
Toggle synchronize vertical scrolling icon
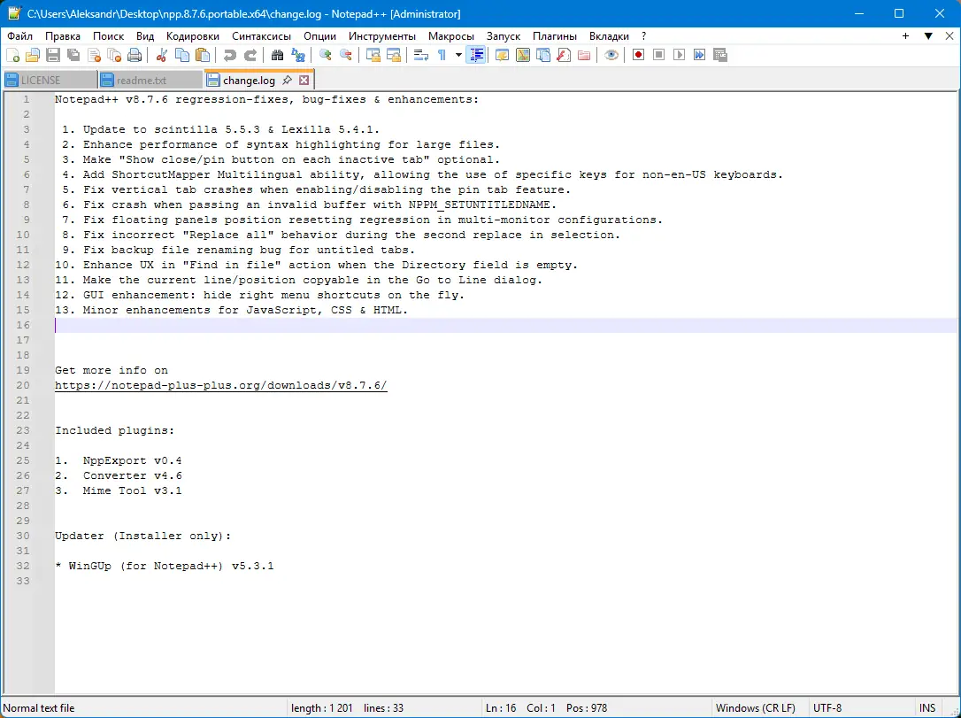pos(373,55)
